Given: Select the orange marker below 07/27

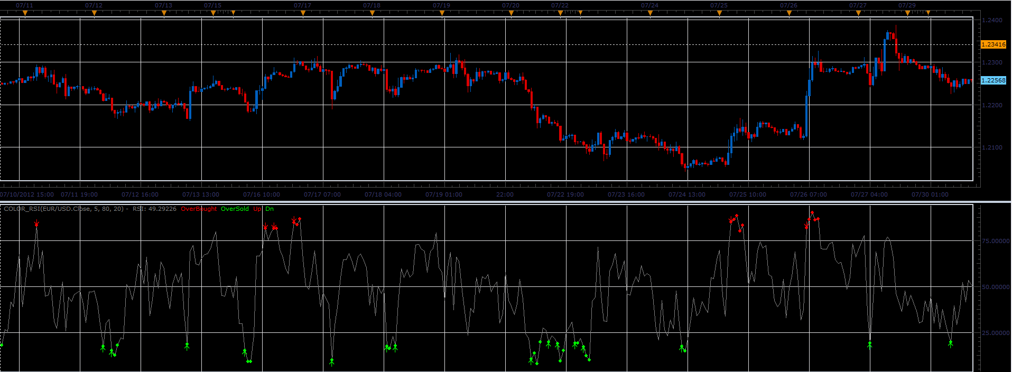Looking at the screenshot, I should (858, 13).
